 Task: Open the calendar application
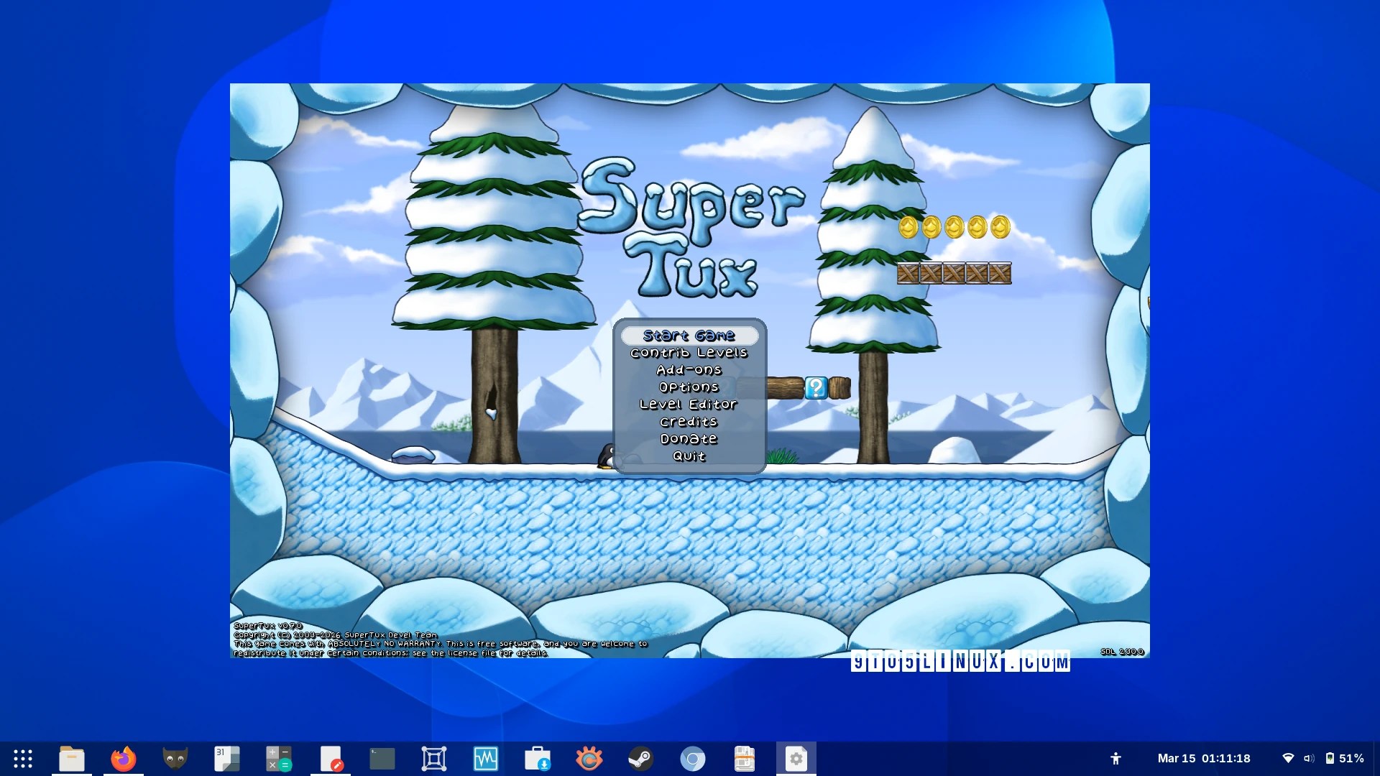click(225, 758)
